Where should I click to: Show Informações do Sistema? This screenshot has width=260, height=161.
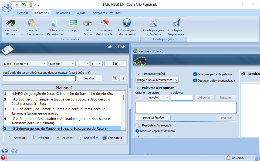127,27
